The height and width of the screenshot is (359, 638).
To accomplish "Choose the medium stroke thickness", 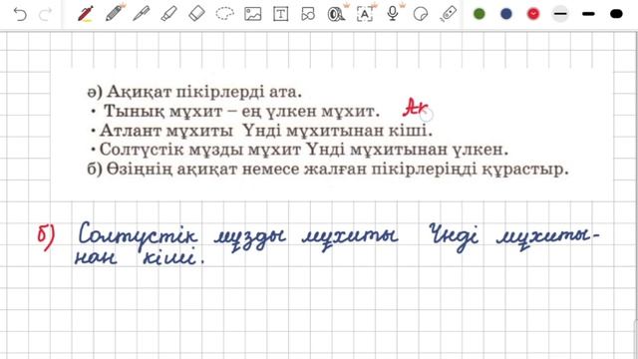I will tap(588, 14).
